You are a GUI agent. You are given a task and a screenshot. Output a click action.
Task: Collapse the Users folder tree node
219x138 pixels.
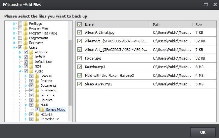point(14,47)
